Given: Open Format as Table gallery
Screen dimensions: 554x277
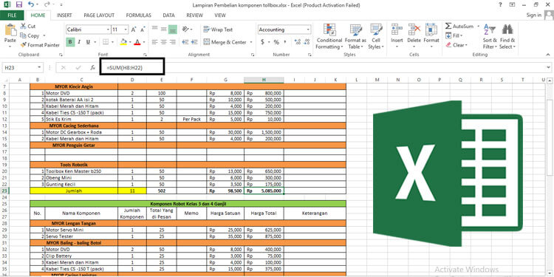Looking at the screenshot, I should (x=355, y=36).
